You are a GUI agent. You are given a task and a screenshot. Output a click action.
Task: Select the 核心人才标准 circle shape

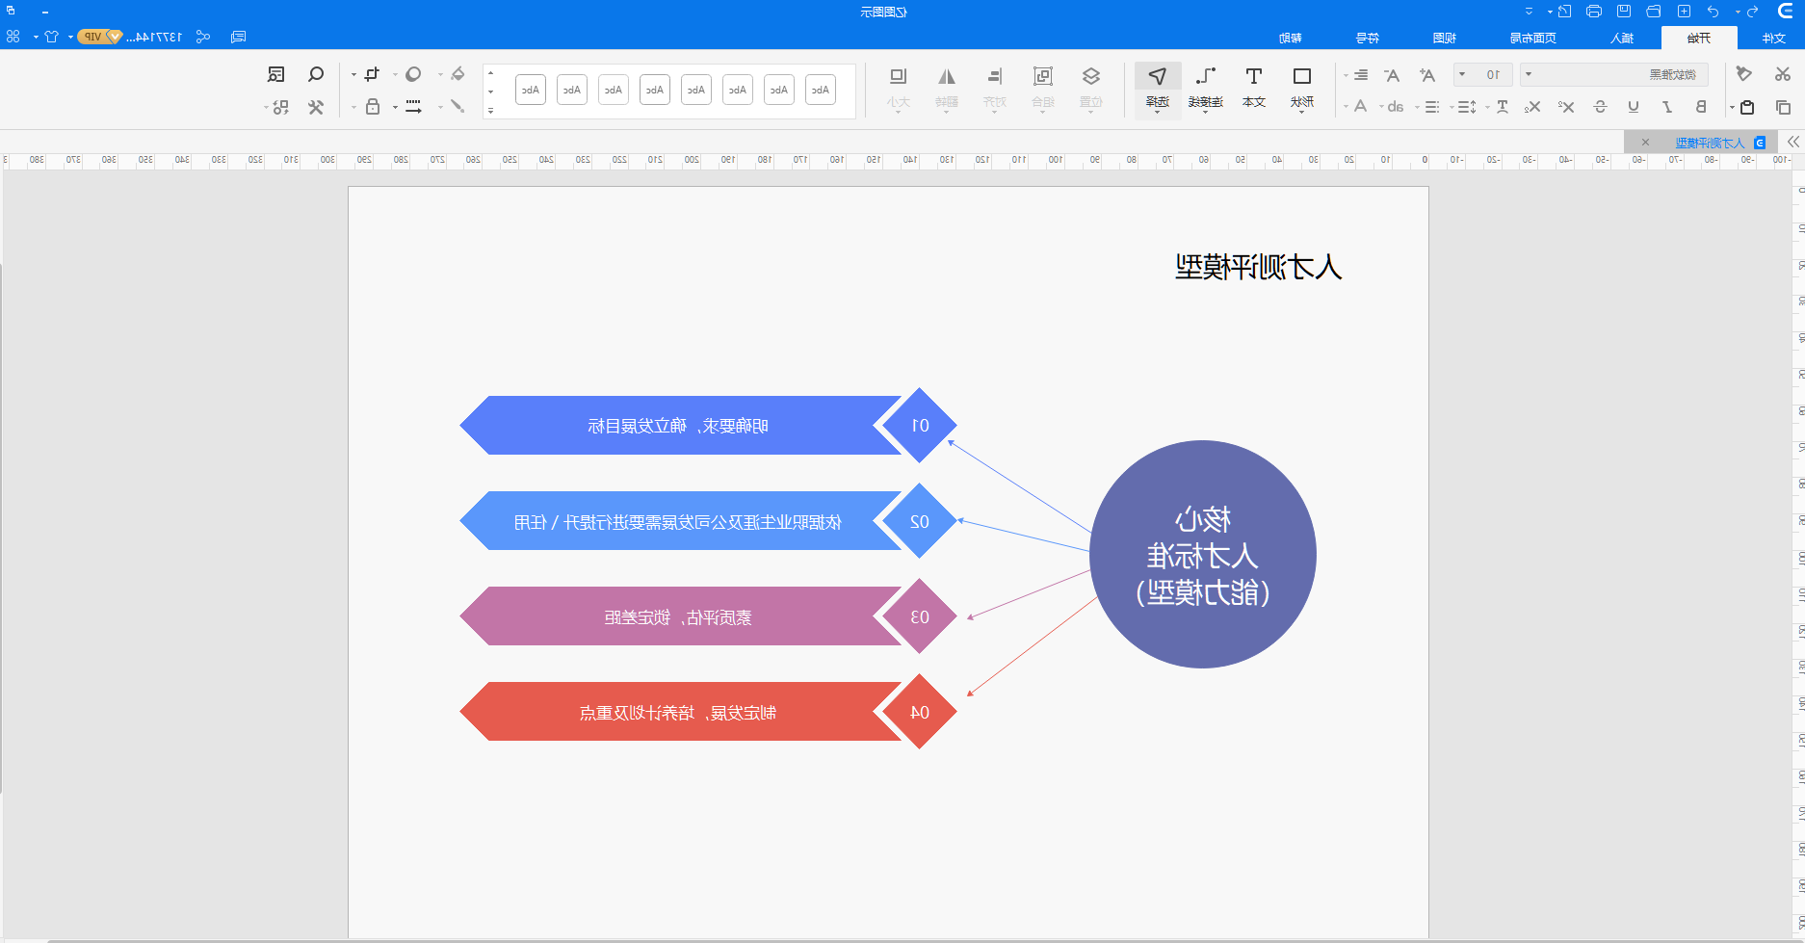[1203, 554]
